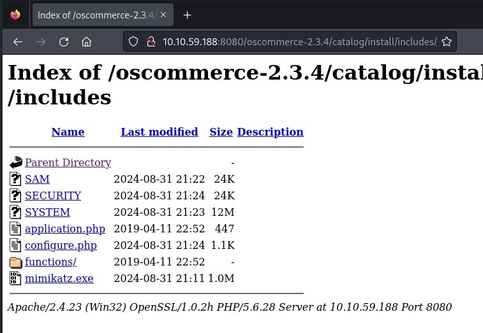Go back to the previous page
Image resolution: width=483 pixels, height=333 pixels.
18,42
